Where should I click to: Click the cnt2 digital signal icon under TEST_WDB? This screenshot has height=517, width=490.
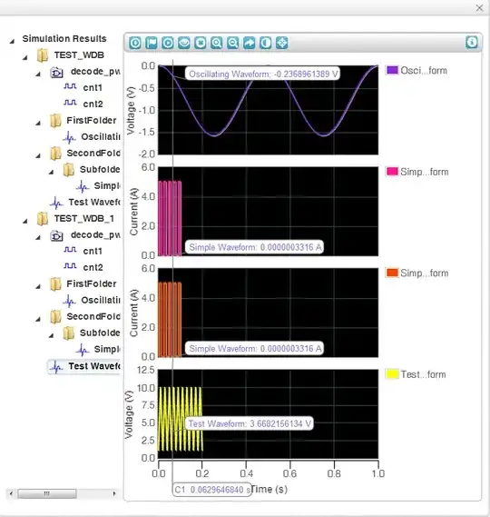(70, 104)
